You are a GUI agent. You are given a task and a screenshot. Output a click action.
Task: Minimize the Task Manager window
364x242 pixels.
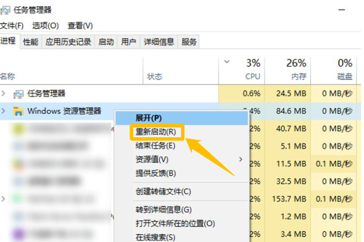pos(342,10)
